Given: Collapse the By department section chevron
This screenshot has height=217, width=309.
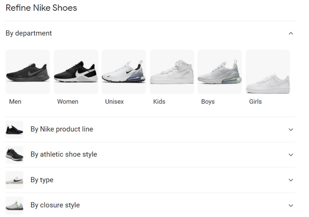Looking at the screenshot, I should coord(291,33).
